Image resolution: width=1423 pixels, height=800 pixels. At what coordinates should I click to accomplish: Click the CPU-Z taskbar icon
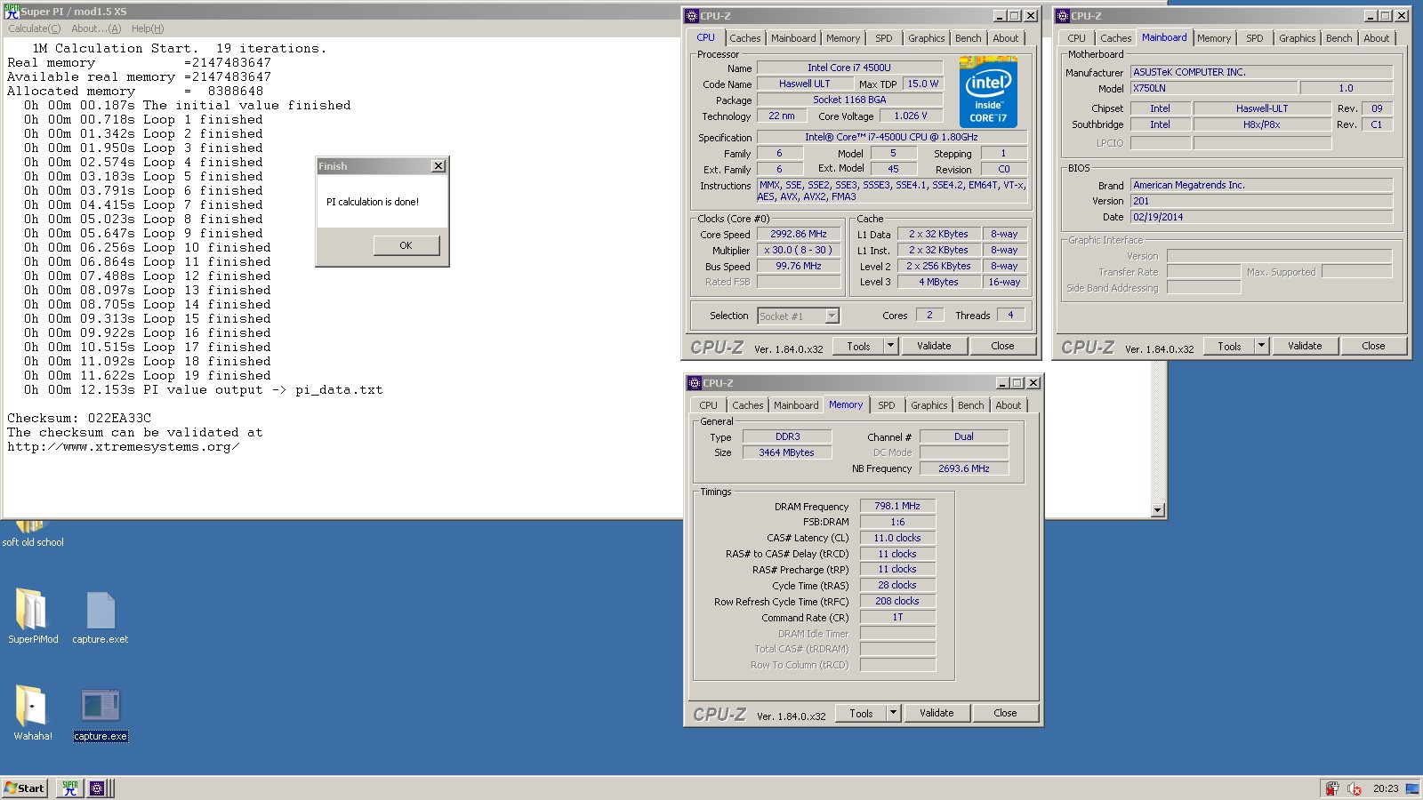click(x=97, y=788)
